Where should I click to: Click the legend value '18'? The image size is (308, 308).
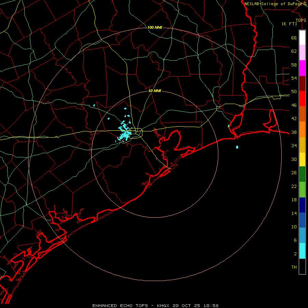pos(294,200)
